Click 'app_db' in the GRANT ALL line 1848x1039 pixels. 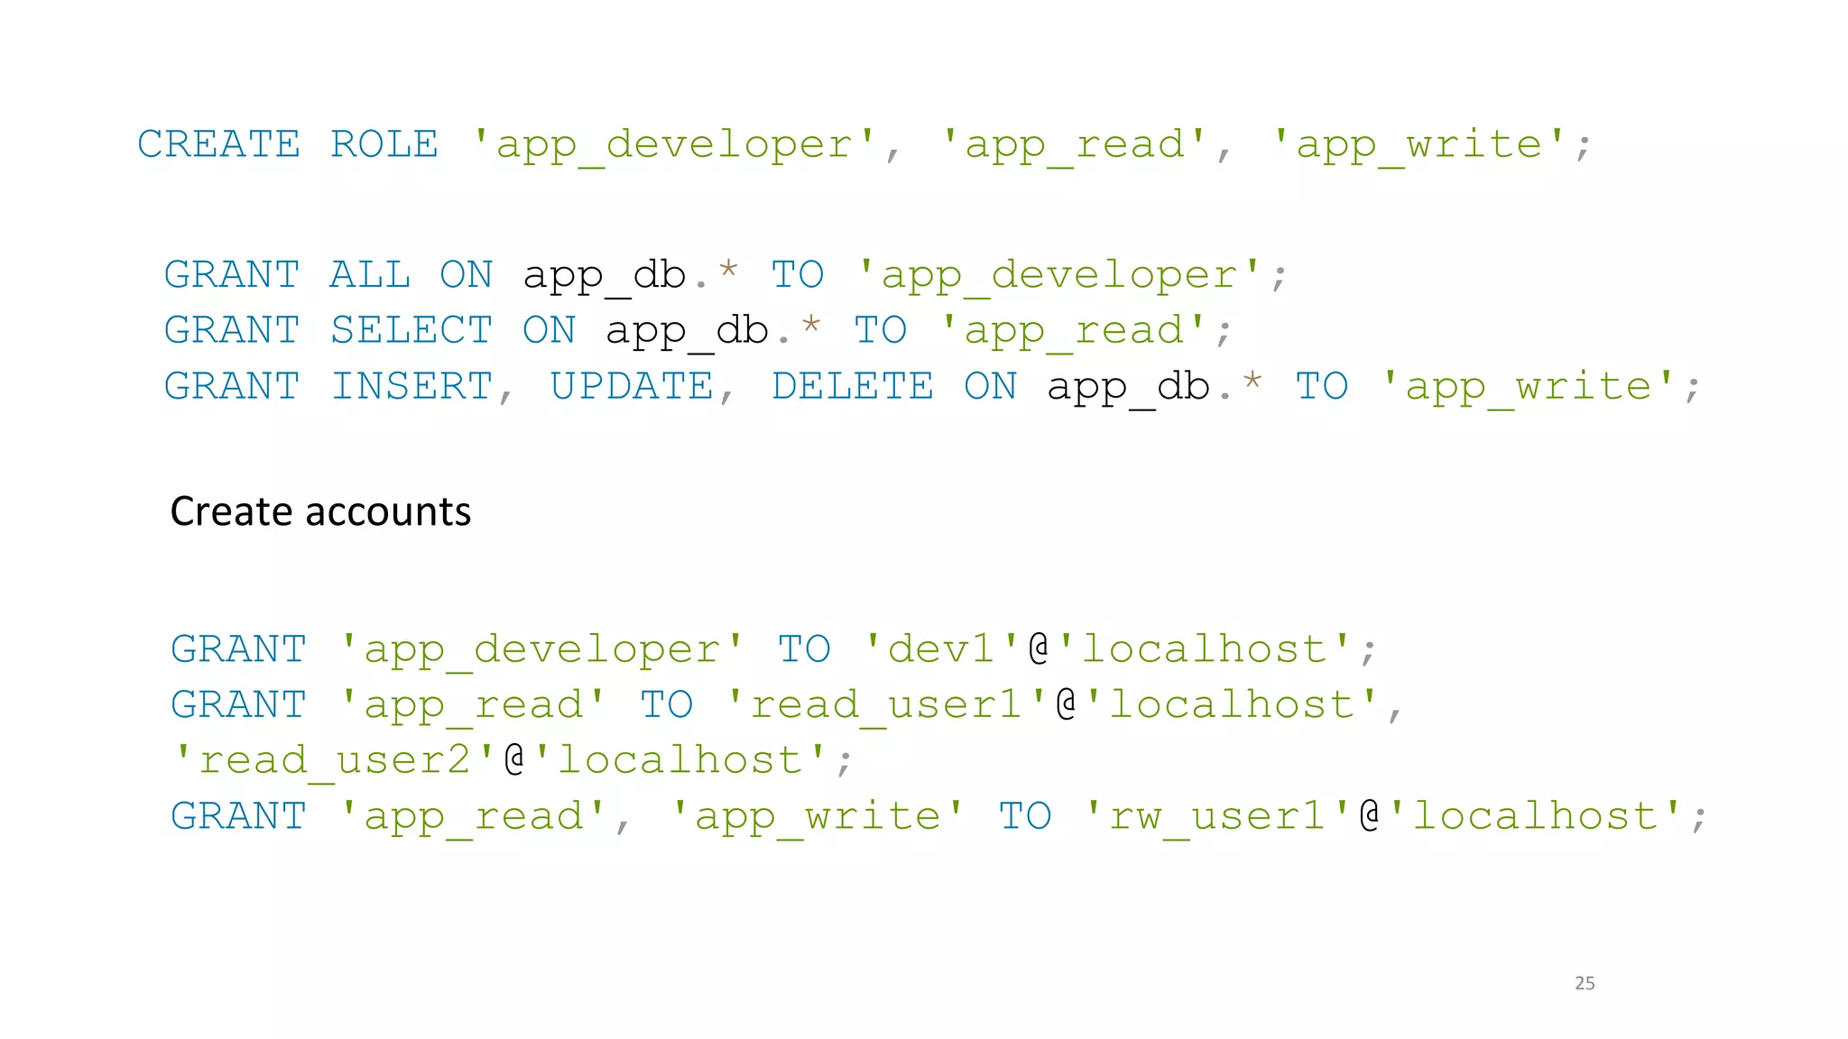605,277
